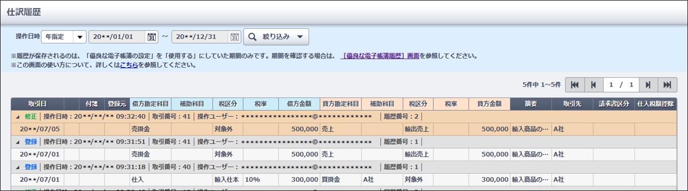Click 取引番号：40 in the group header
Viewport: 688px width, 191px height.
click(172, 167)
